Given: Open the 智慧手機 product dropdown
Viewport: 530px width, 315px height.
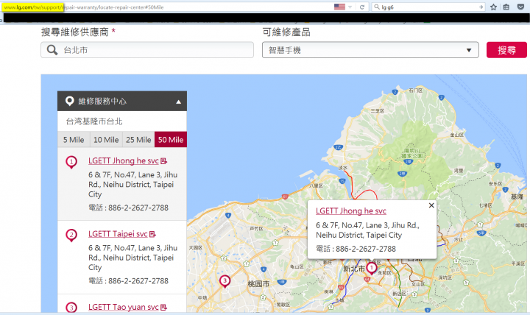Looking at the screenshot, I should click(x=370, y=50).
